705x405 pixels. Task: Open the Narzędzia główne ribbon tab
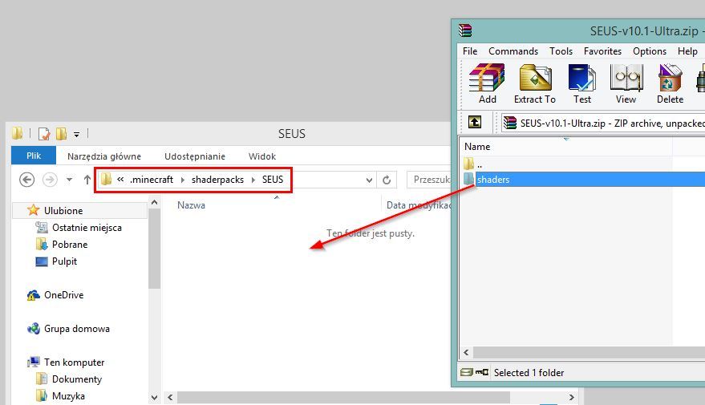pyautogui.click(x=104, y=156)
